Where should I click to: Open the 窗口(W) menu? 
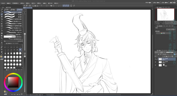(50, 3)
